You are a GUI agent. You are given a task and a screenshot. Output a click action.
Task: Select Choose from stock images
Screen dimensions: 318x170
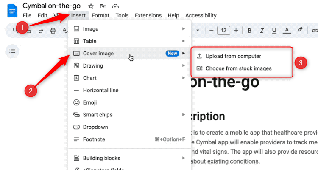click(x=238, y=68)
